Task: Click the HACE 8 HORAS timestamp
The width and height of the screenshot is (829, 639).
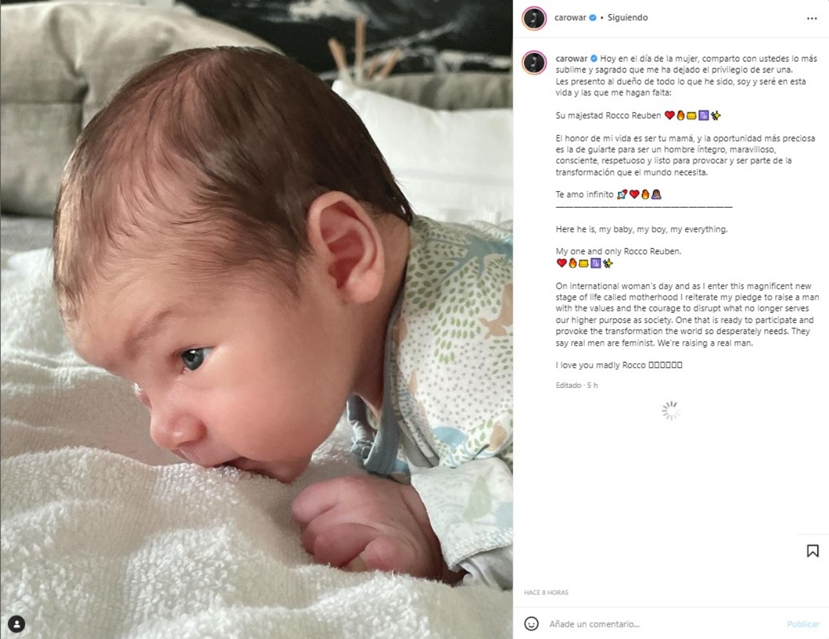Action: [x=546, y=592]
